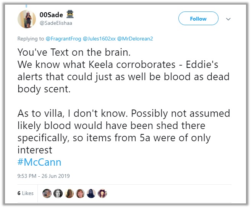251x208 pixels.
Task: Expand the tweet options chevron
Action: (x=228, y=18)
